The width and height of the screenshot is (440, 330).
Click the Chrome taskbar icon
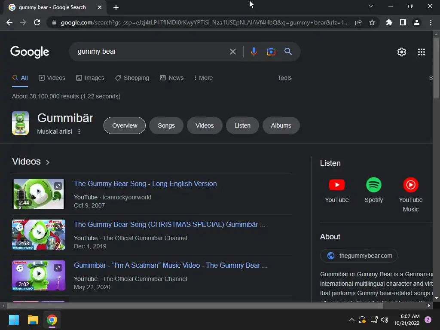[52, 320]
